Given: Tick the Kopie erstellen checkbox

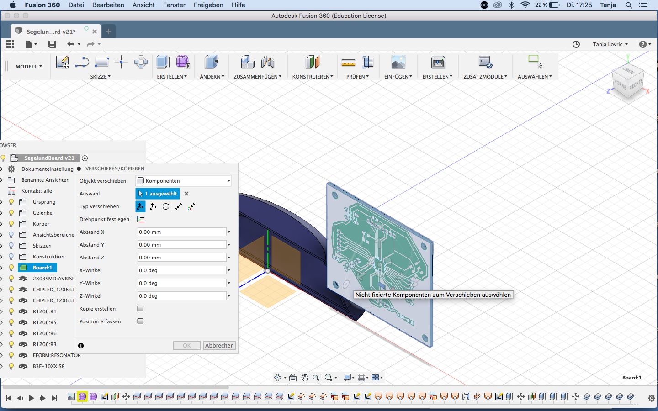Looking at the screenshot, I should [x=140, y=309].
